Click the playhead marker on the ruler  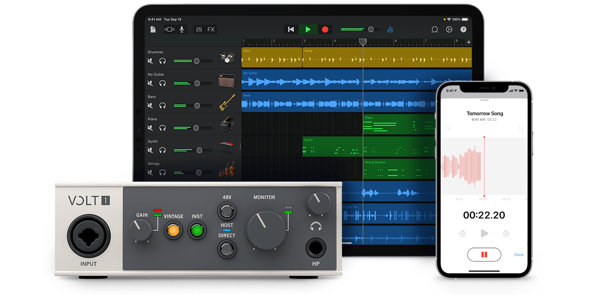(363, 41)
